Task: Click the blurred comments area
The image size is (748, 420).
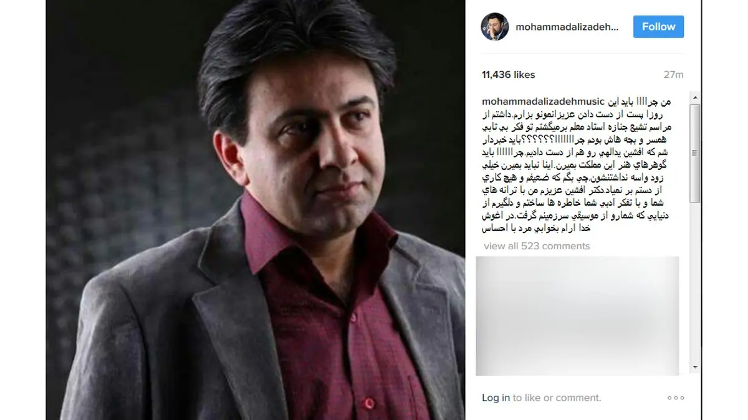Action: tap(577, 315)
